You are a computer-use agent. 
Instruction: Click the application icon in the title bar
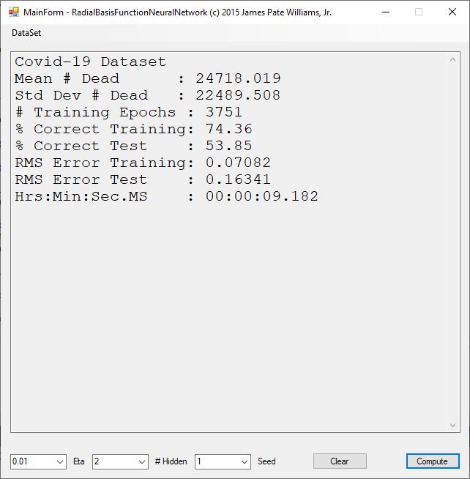coord(13,12)
